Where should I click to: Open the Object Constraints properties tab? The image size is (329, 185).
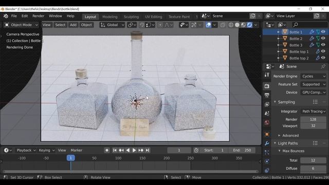pos(267,170)
